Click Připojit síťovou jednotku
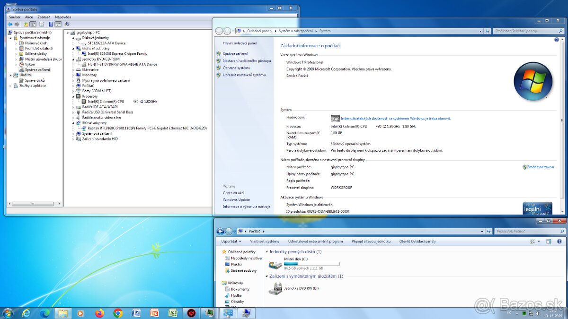 pos(371,241)
